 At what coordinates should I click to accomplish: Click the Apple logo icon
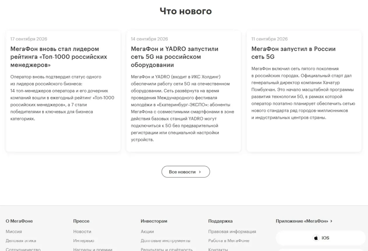(316, 238)
